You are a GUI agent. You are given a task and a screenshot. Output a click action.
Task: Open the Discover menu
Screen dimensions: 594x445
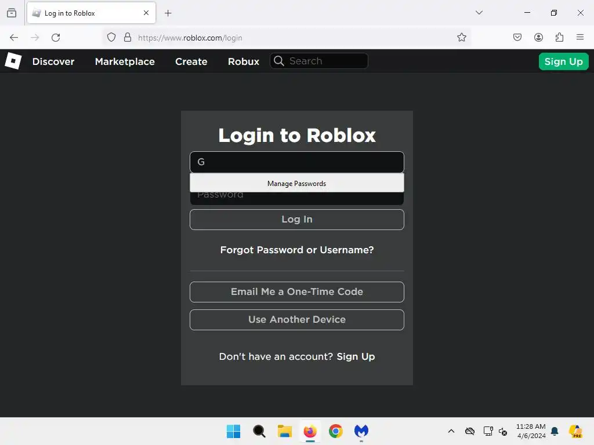tap(53, 61)
